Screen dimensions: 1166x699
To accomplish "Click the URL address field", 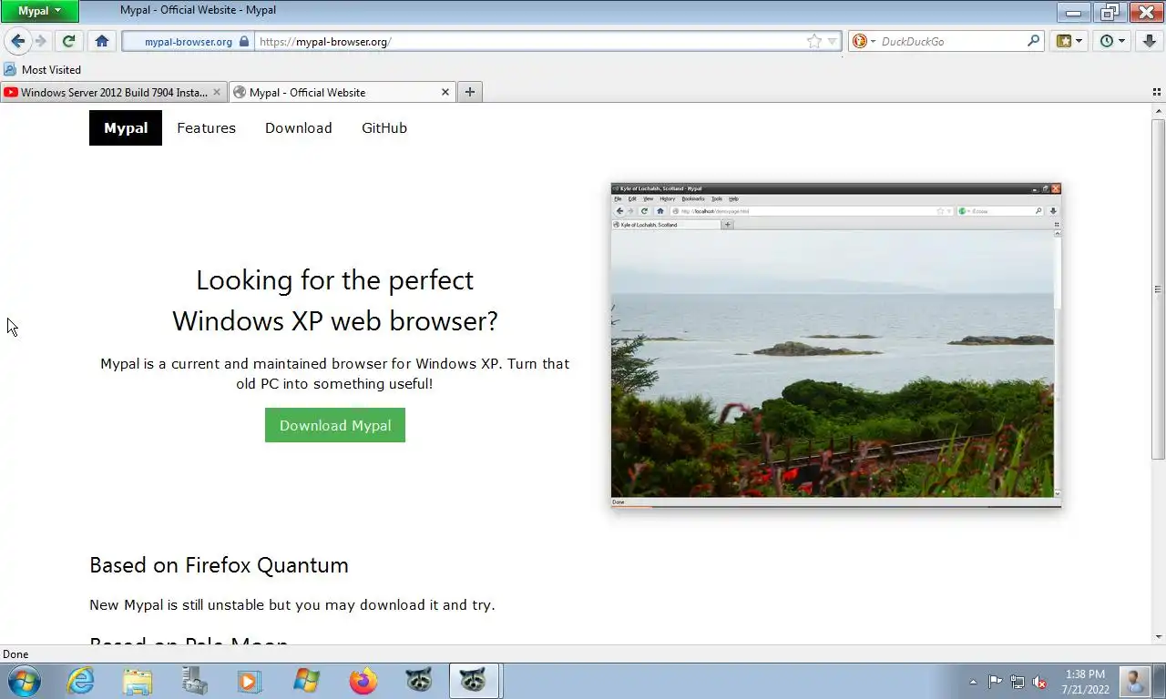I will click(x=528, y=41).
